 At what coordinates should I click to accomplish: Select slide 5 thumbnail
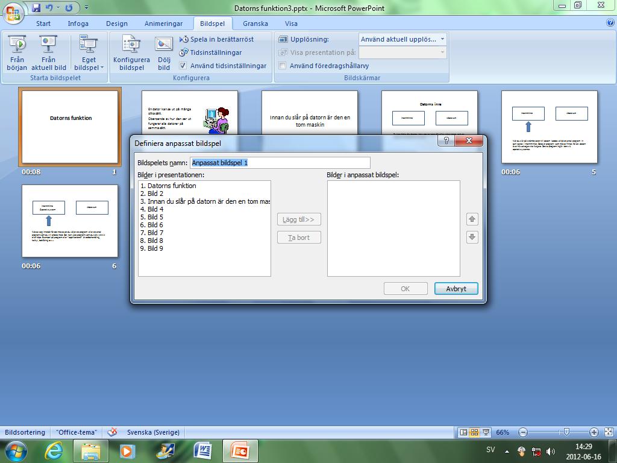(550, 127)
